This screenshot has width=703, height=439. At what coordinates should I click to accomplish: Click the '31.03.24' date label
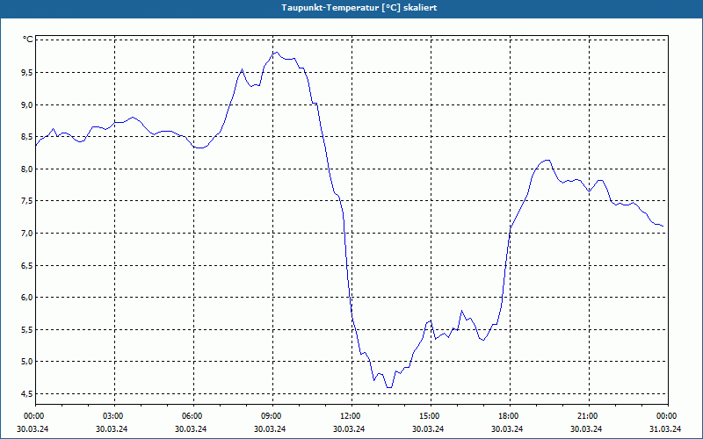[665, 428]
